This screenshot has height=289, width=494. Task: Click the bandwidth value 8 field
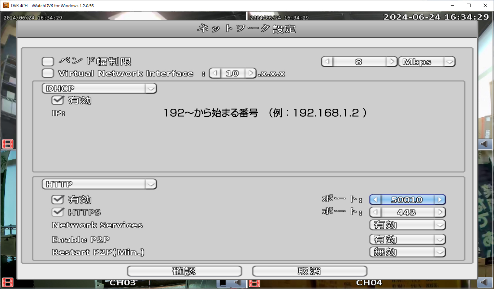(x=359, y=62)
